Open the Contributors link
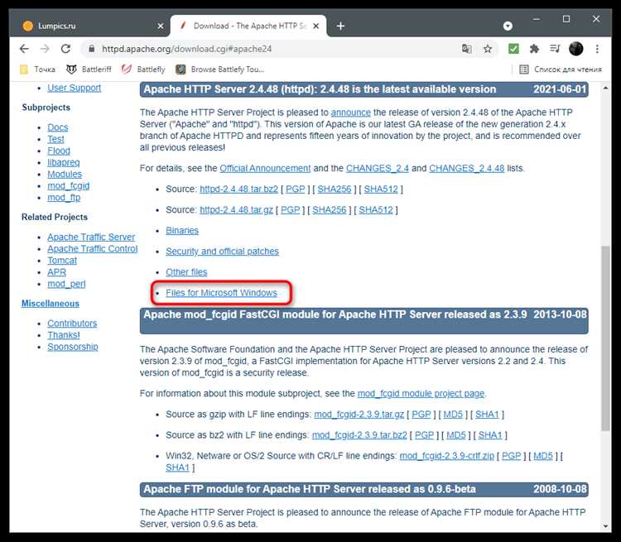 (72, 324)
